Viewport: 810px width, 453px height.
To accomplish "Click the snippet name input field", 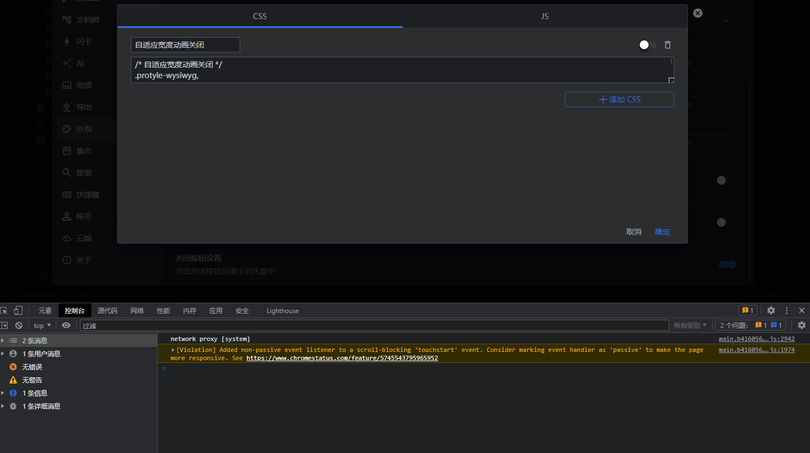I will tap(185, 45).
